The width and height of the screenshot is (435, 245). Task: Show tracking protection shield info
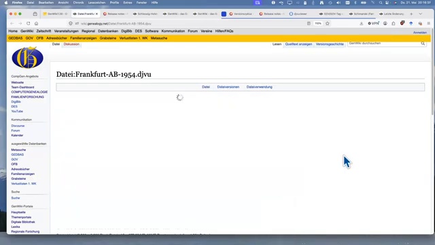pos(71,24)
